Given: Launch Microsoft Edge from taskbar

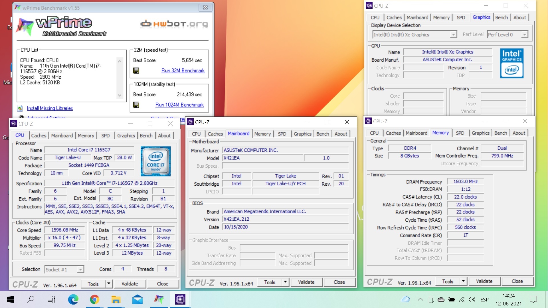Looking at the screenshot, I should 73,299.
